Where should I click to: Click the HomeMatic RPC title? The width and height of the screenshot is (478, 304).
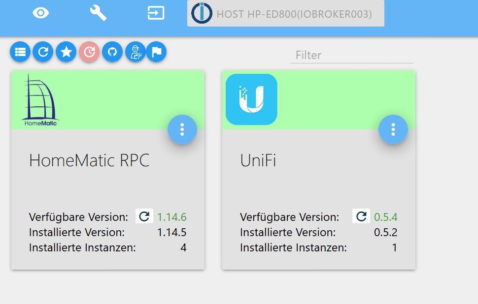[x=89, y=160]
